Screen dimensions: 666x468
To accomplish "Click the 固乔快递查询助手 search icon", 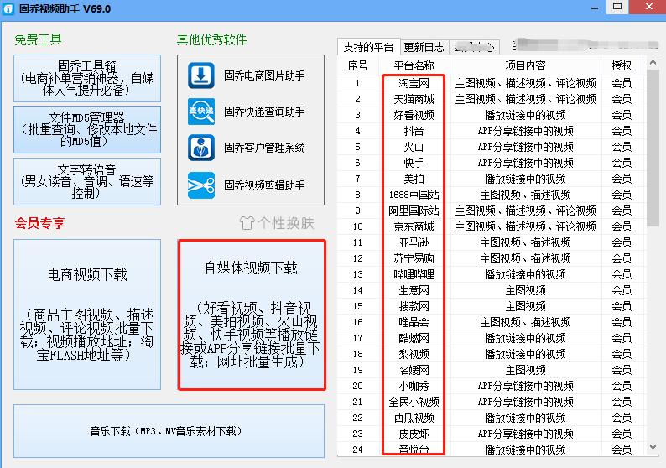I will click(x=201, y=112).
